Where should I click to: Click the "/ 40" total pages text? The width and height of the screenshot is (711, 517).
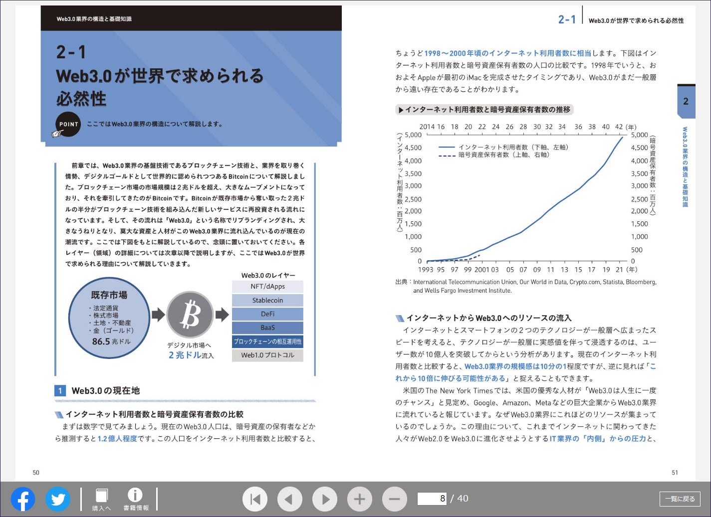(460, 499)
